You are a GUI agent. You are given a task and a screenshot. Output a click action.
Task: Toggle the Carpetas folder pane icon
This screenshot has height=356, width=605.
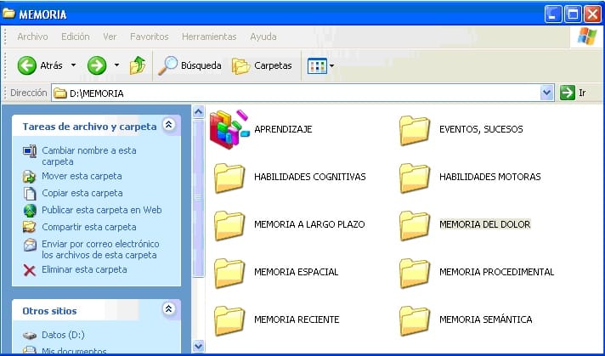pos(241,66)
